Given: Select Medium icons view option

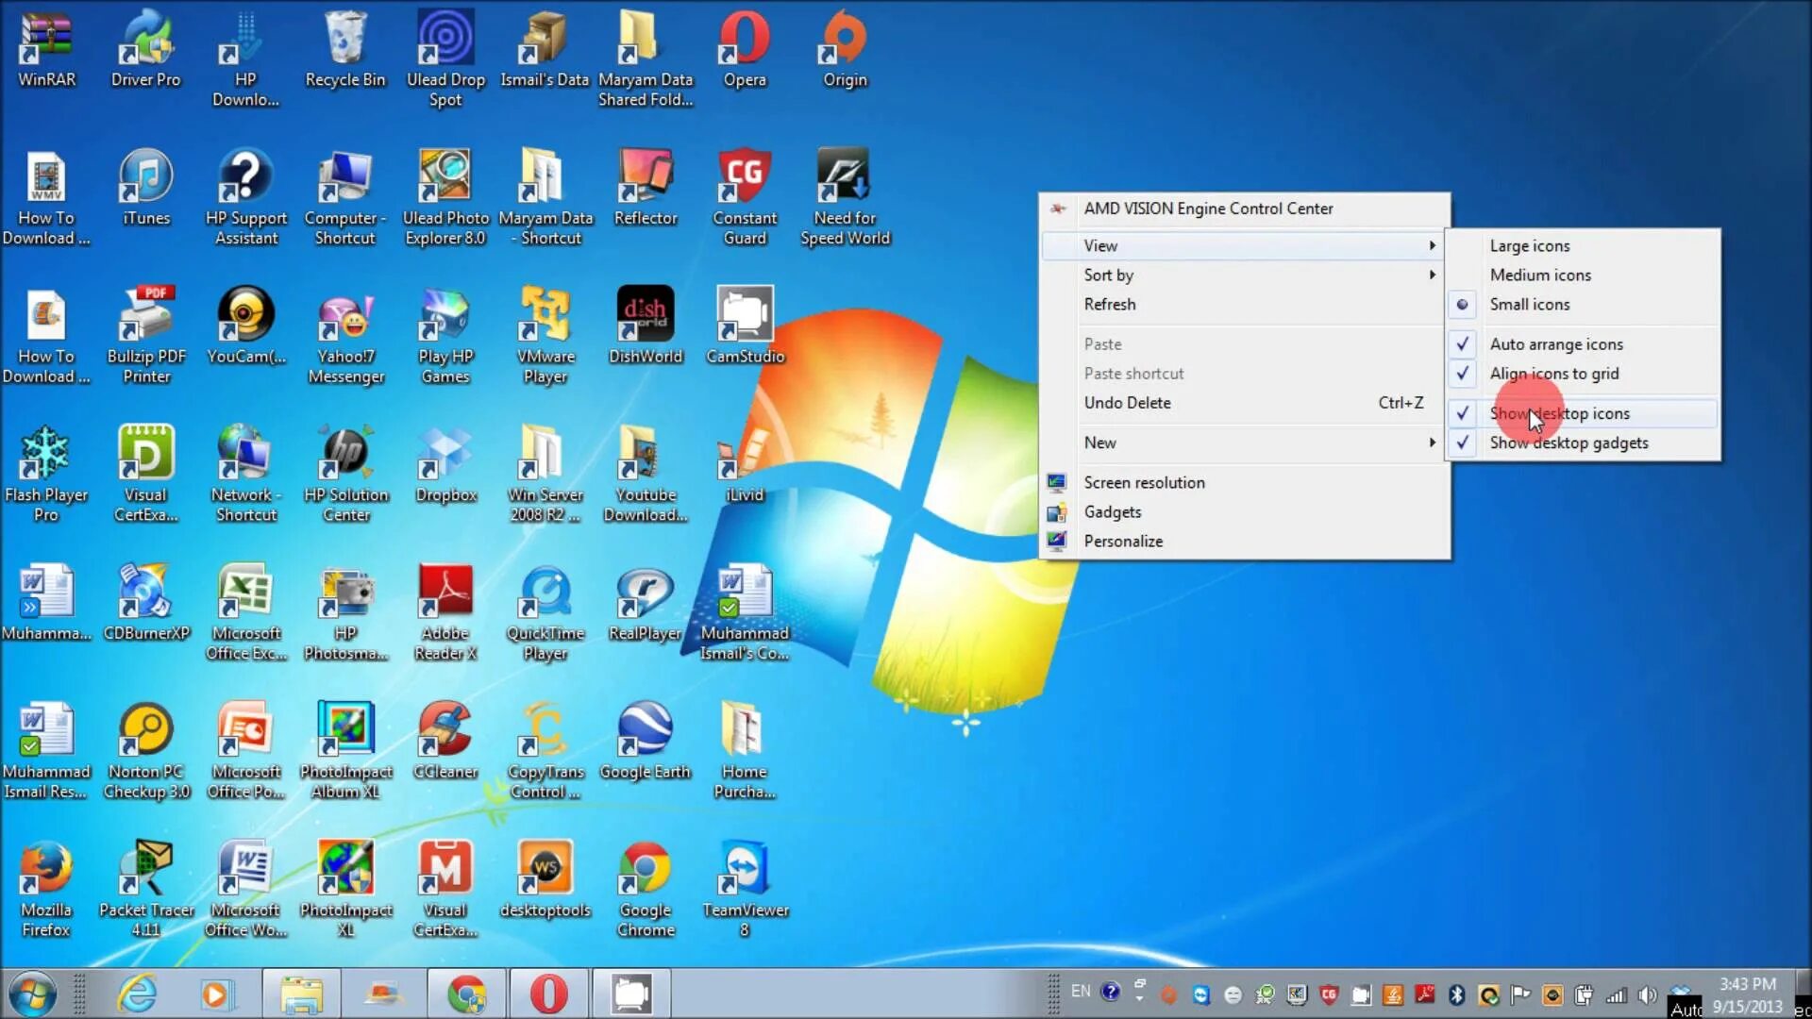Looking at the screenshot, I should (1541, 274).
